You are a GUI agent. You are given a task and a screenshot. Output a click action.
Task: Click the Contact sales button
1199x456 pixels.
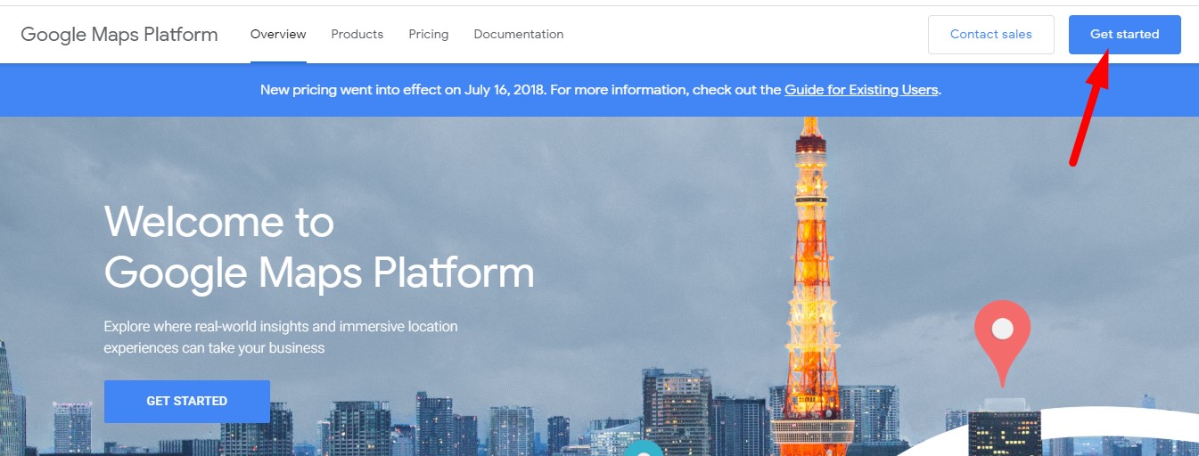click(991, 35)
